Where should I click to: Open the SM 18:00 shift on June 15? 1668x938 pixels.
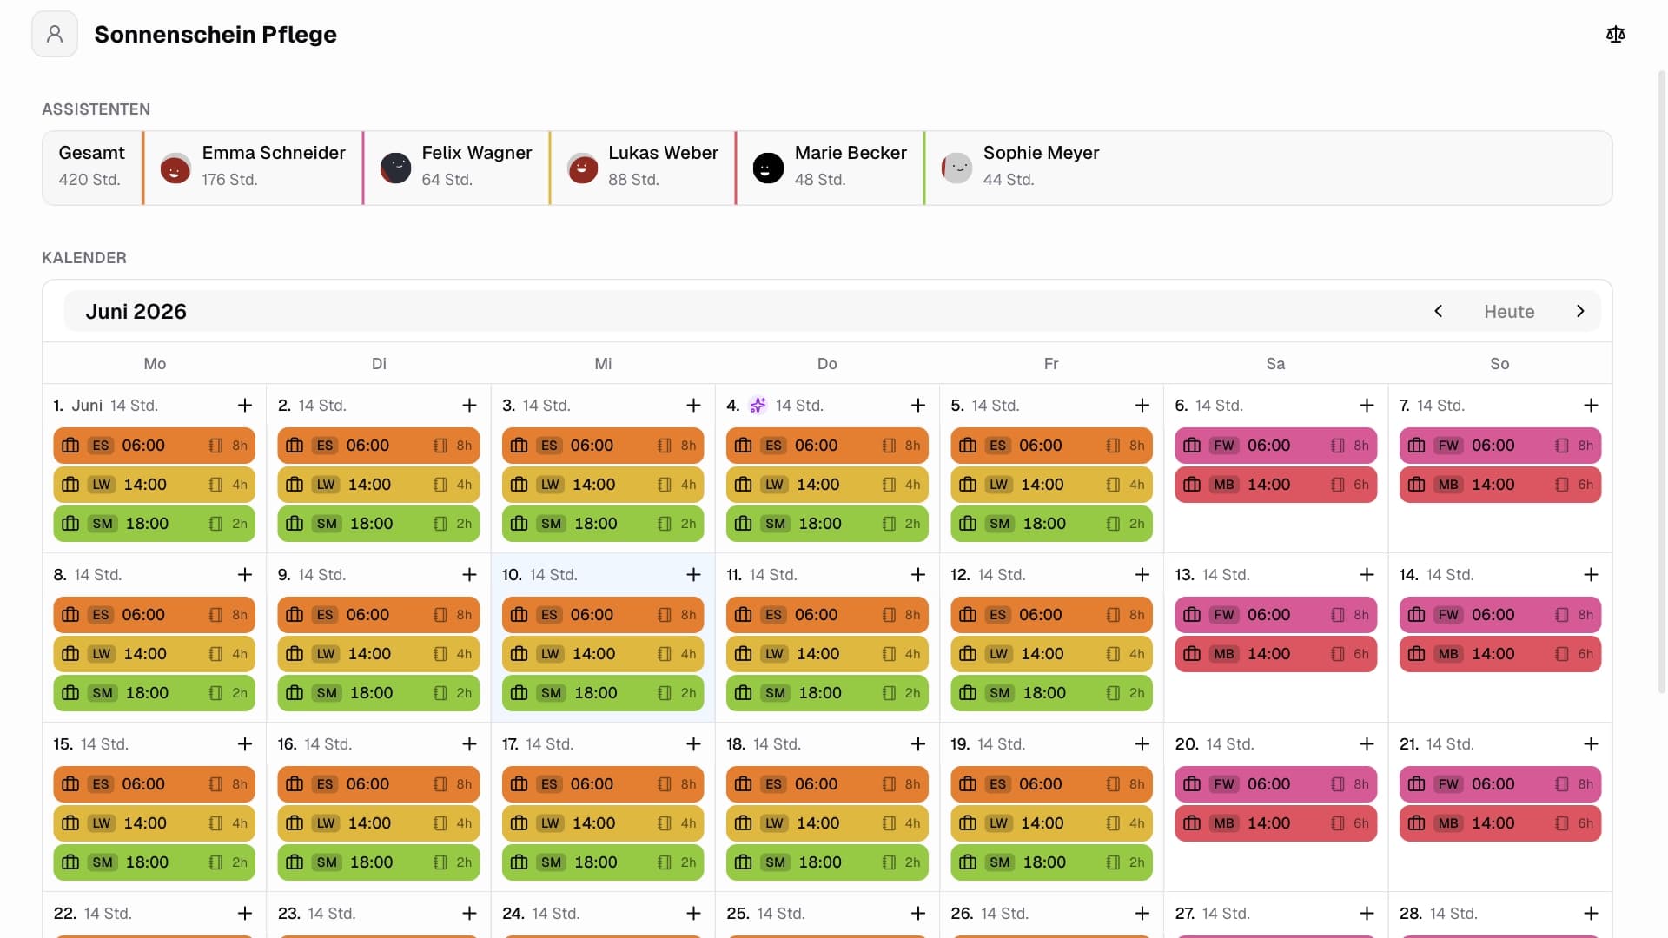point(154,862)
